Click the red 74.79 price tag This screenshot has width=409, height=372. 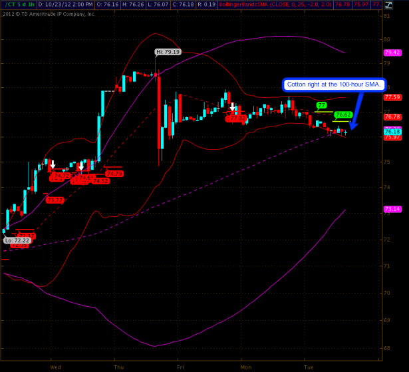114,174
